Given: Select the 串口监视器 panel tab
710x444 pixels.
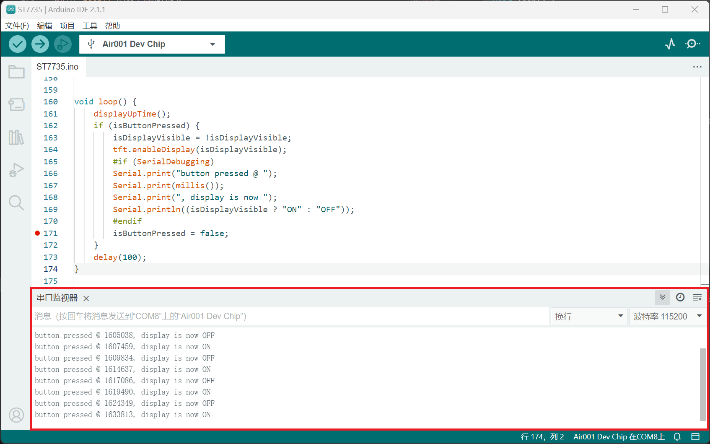Looking at the screenshot, I should (x=57, y=298).
